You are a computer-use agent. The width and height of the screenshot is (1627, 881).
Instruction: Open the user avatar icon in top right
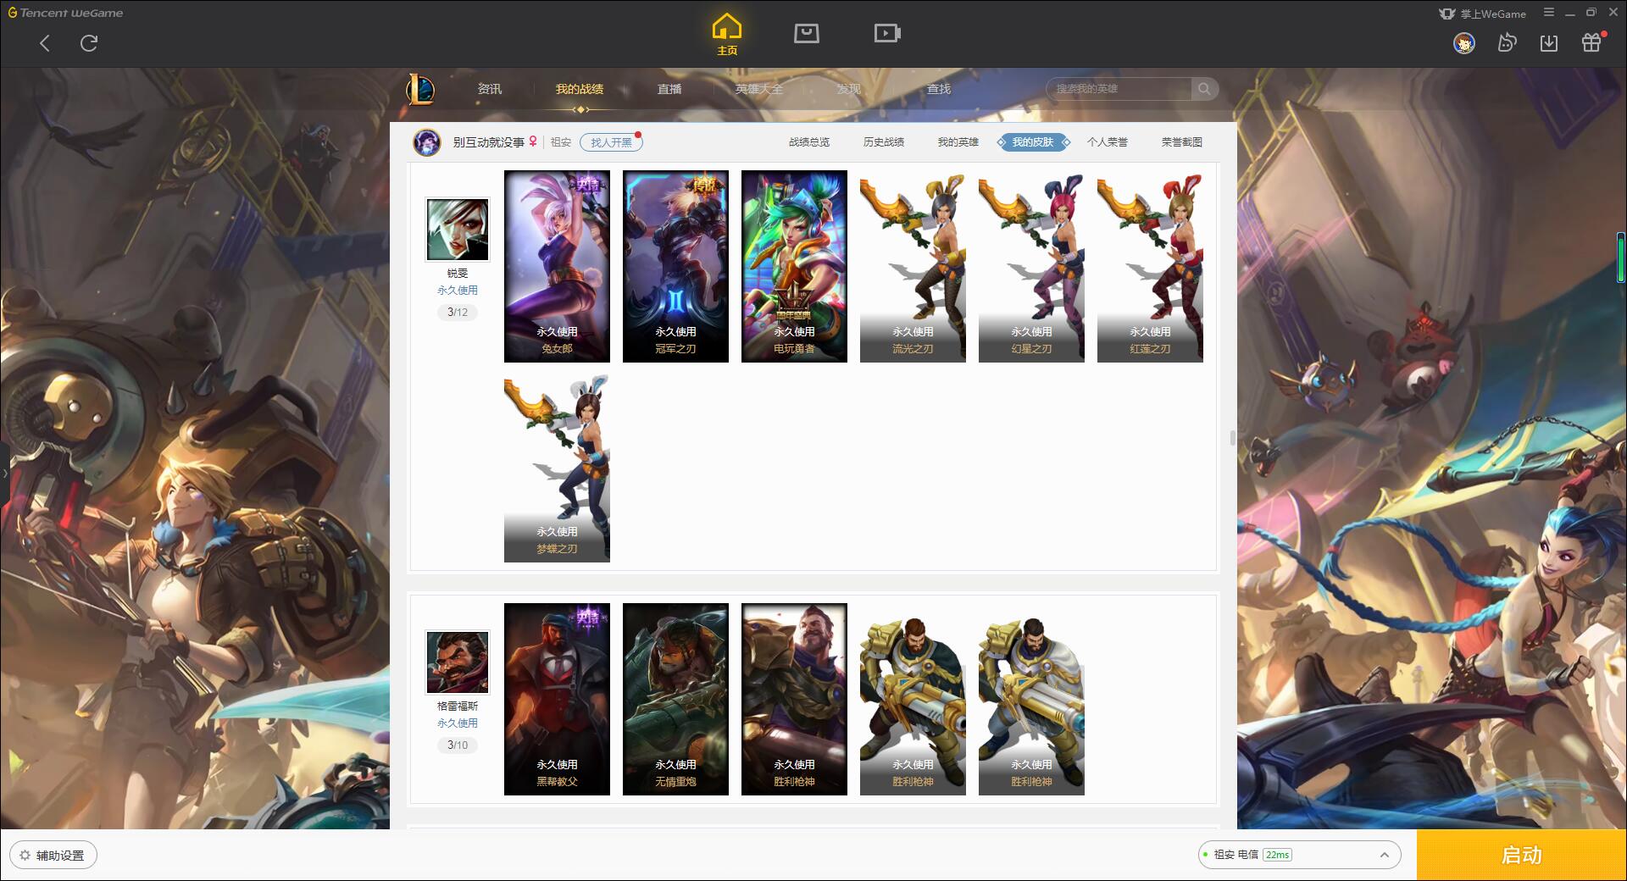point(1463,42)
